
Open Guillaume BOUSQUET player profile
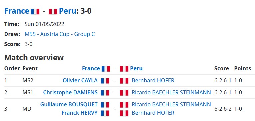[69, 104]
